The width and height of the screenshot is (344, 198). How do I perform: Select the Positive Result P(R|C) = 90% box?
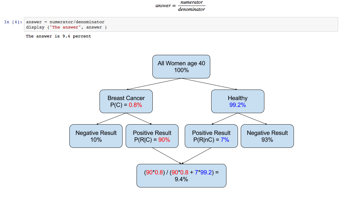tap(152, 136)
